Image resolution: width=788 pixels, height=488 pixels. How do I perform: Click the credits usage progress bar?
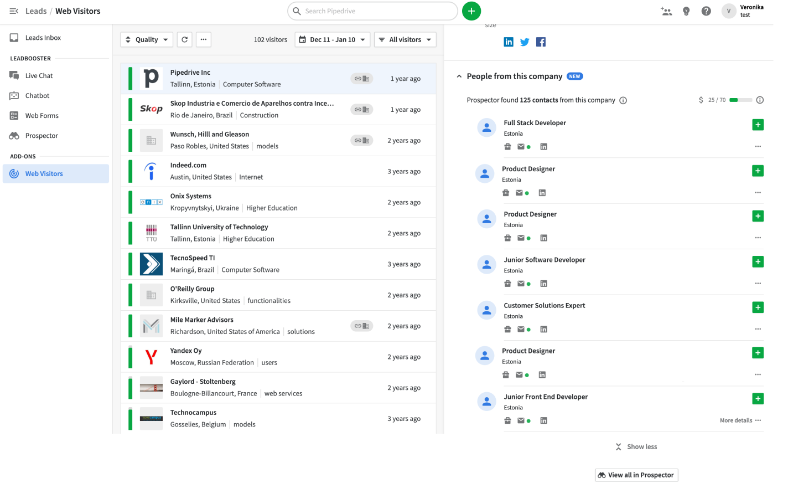[741, 100]
